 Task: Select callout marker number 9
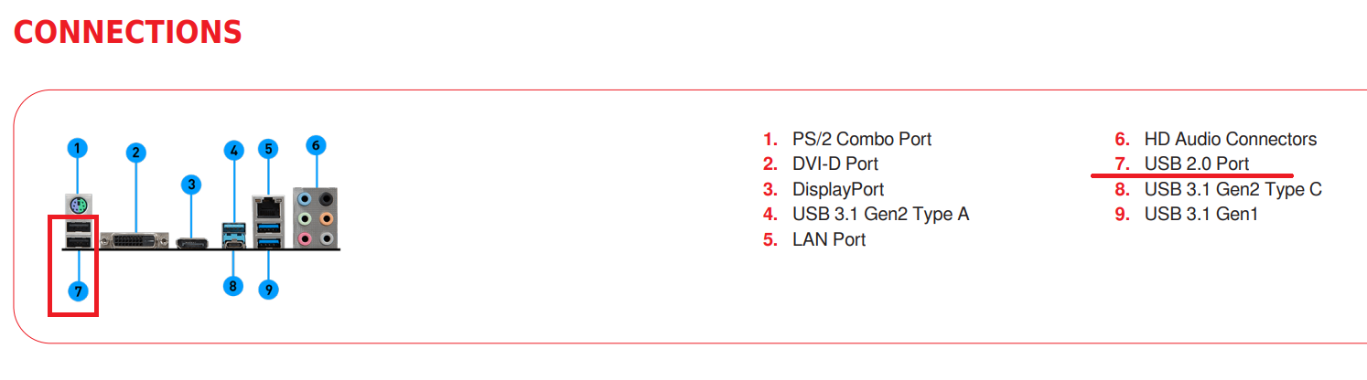[268, 290]
